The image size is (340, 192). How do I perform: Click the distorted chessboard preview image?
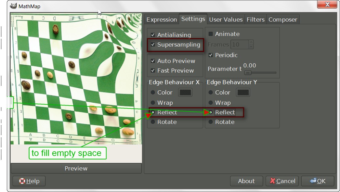tap(76, 78)
